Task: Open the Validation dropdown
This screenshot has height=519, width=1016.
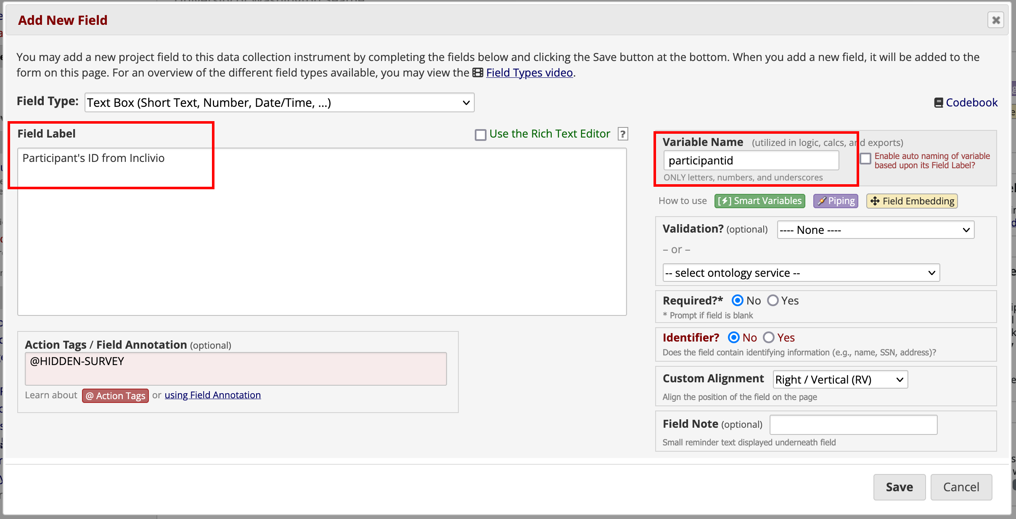Action: (875, 230)
